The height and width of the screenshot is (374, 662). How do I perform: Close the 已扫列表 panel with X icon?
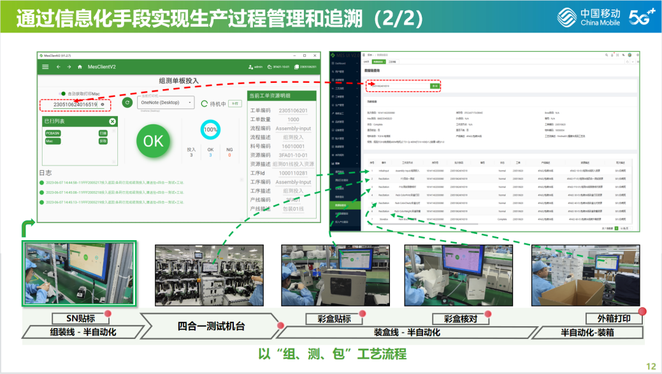113,121
